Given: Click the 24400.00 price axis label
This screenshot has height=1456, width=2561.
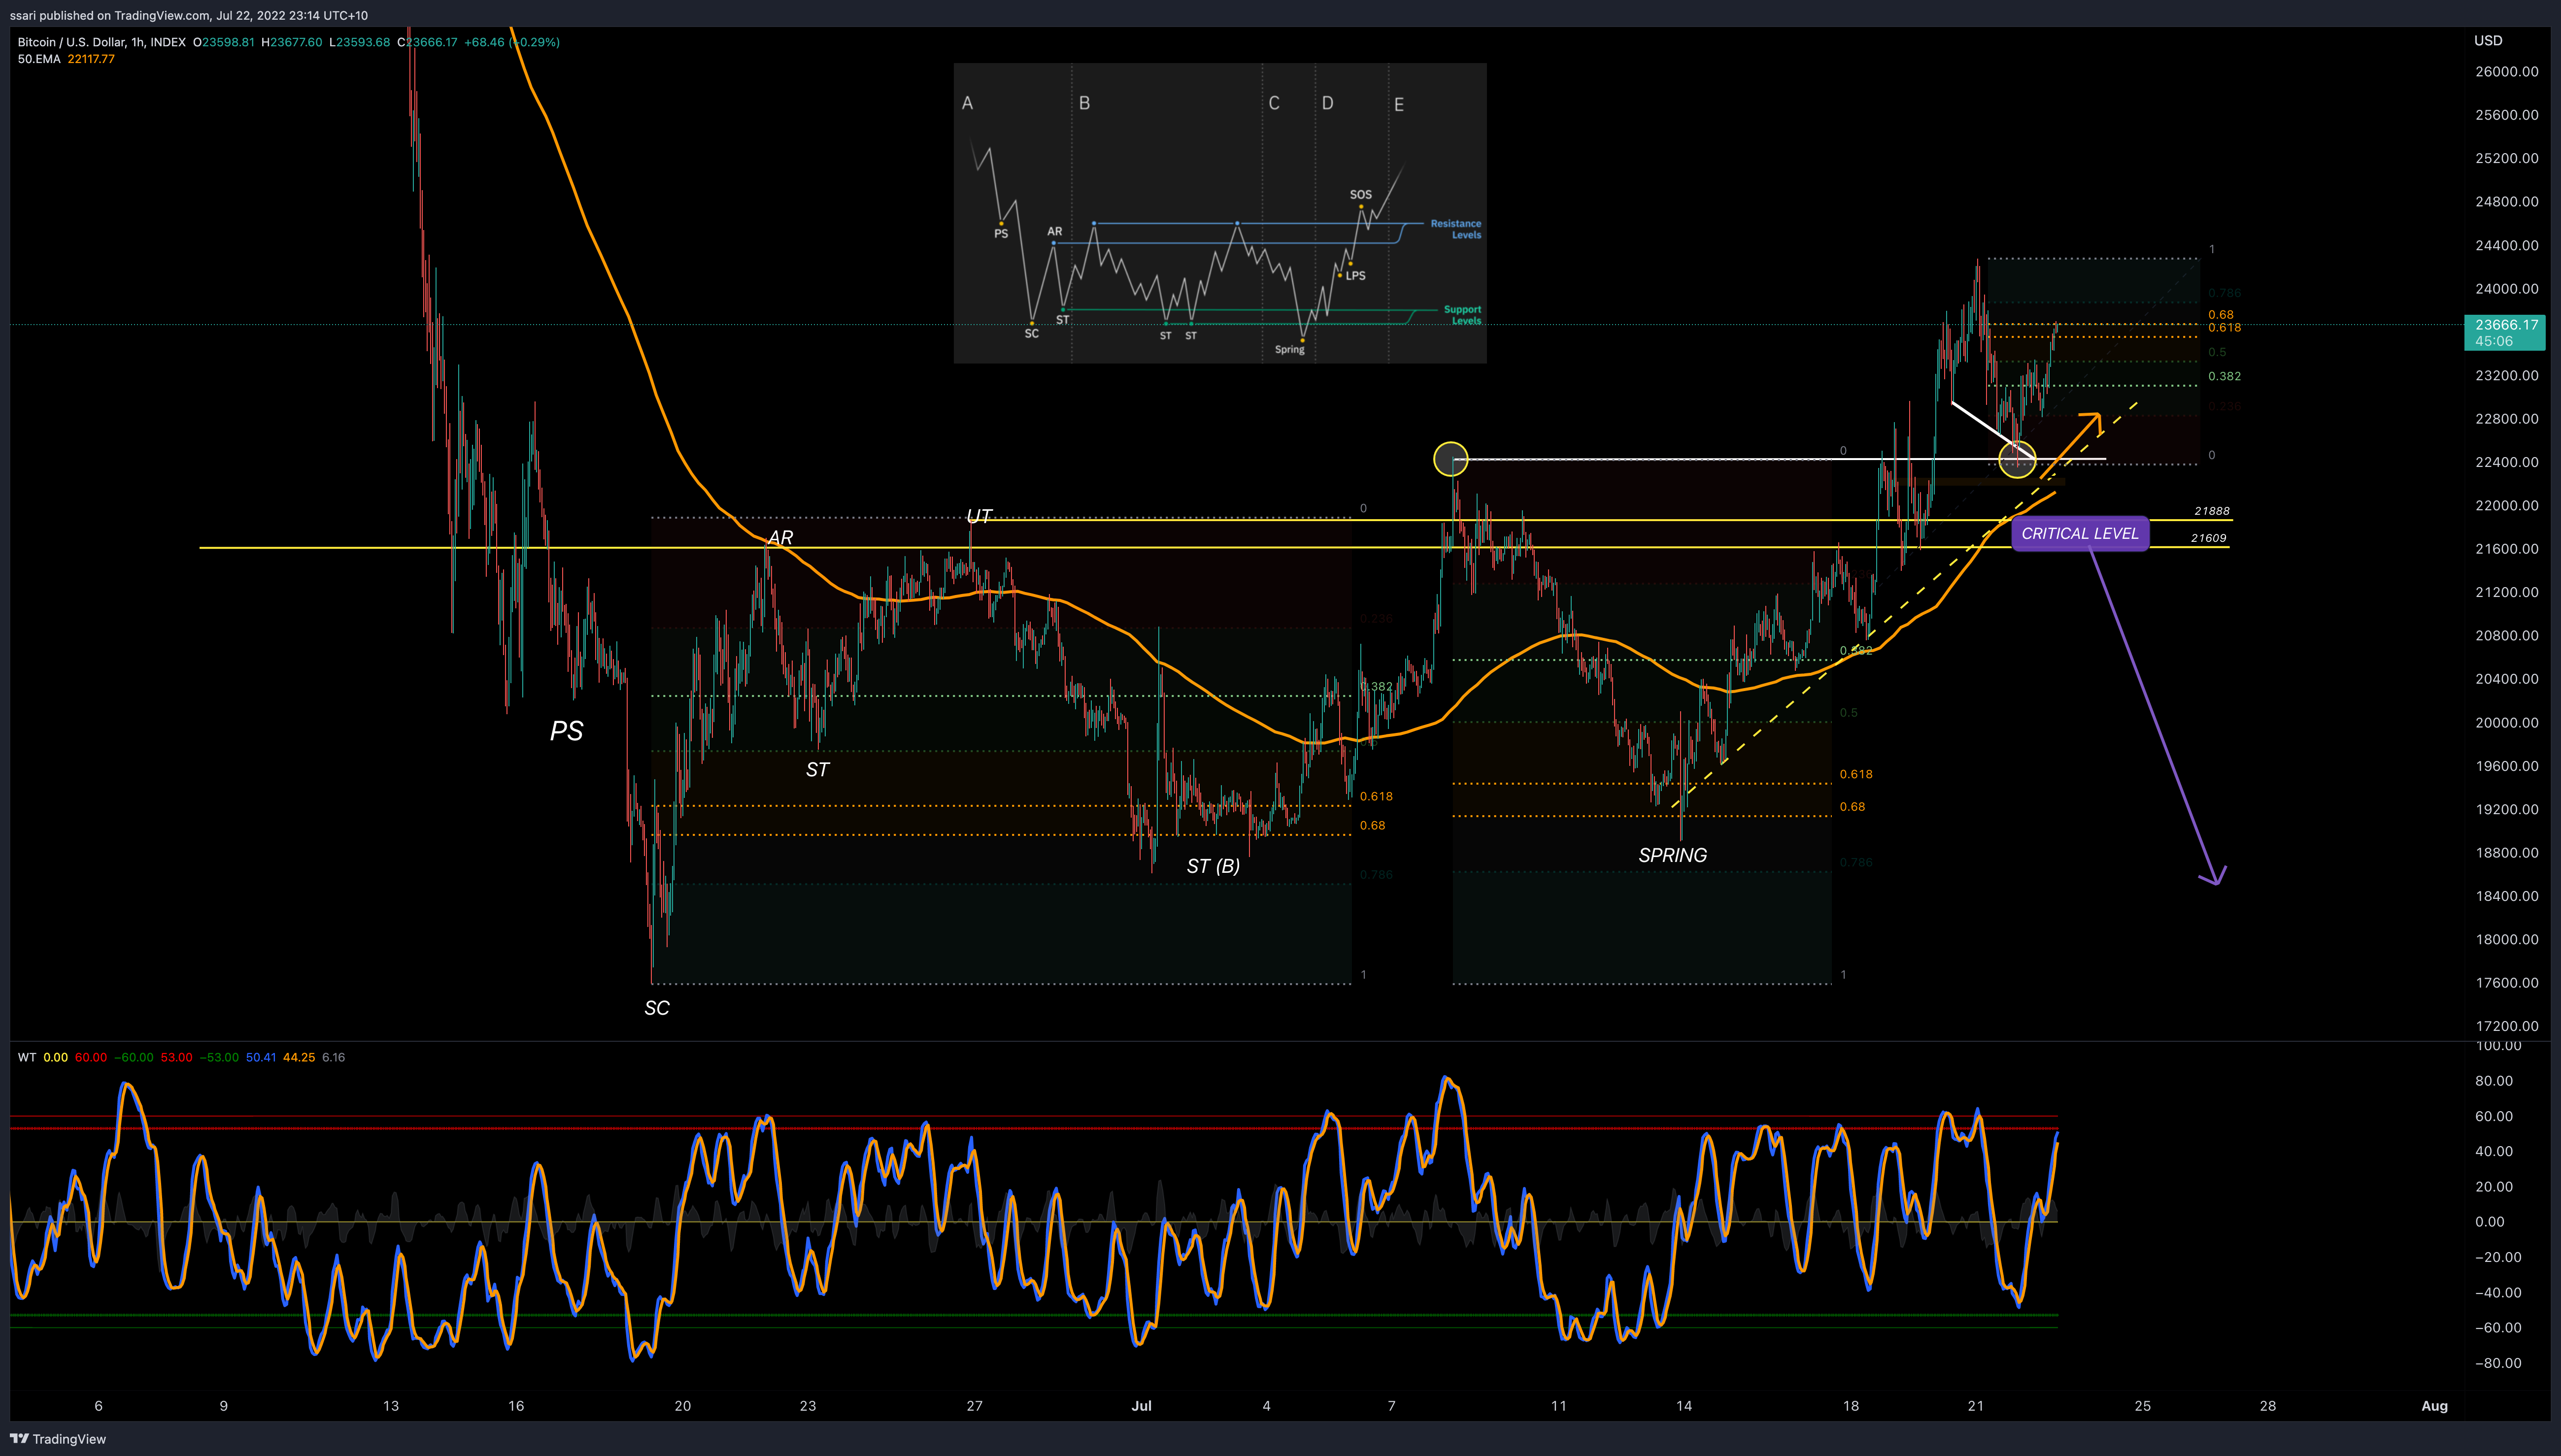Looking at the screenshot, I should point(2506,245).
